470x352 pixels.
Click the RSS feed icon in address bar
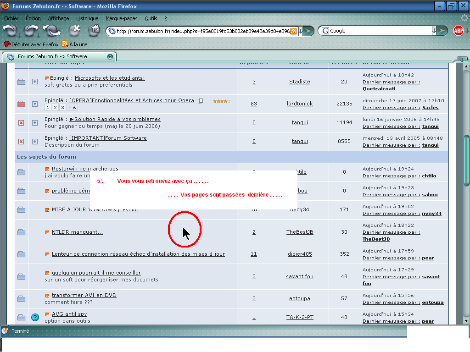(293, 31)
